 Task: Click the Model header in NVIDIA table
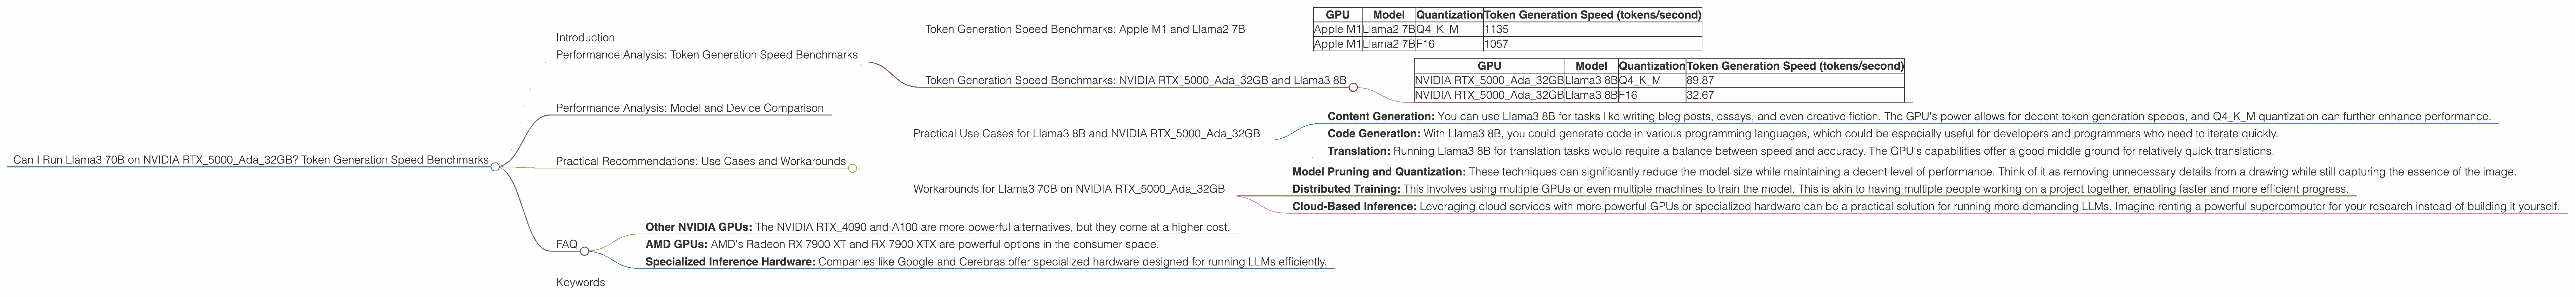point(1591,66)
